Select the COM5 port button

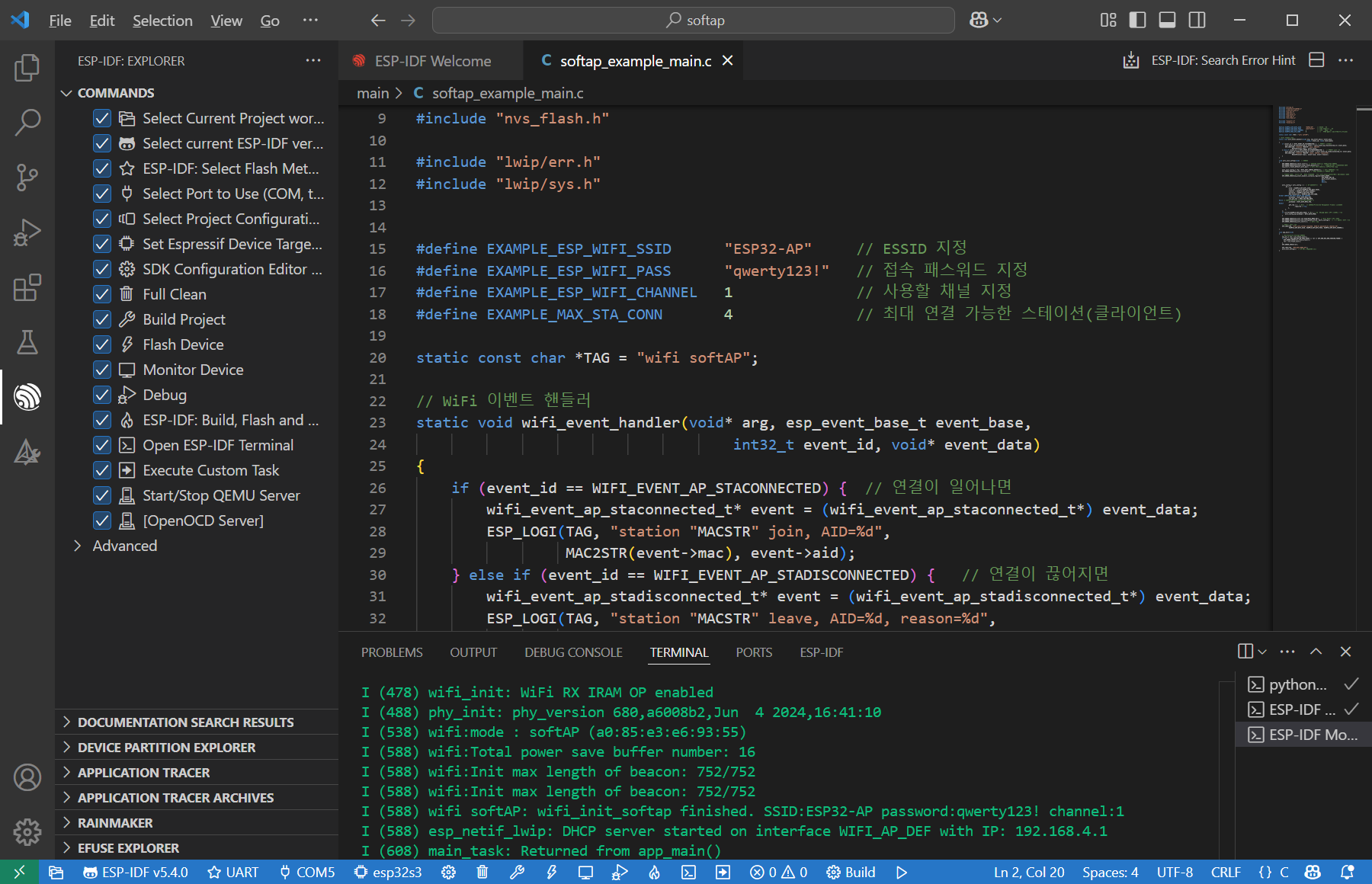point(307,873)
